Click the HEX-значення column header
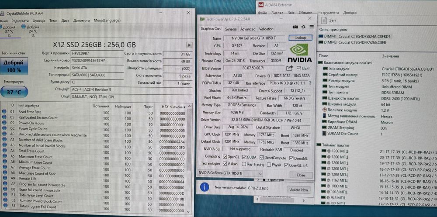 pyautogui.click(x=173, y=107)
